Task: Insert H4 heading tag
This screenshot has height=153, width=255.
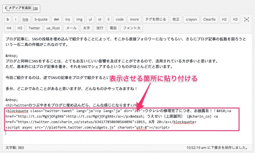Action: point(9,28)
